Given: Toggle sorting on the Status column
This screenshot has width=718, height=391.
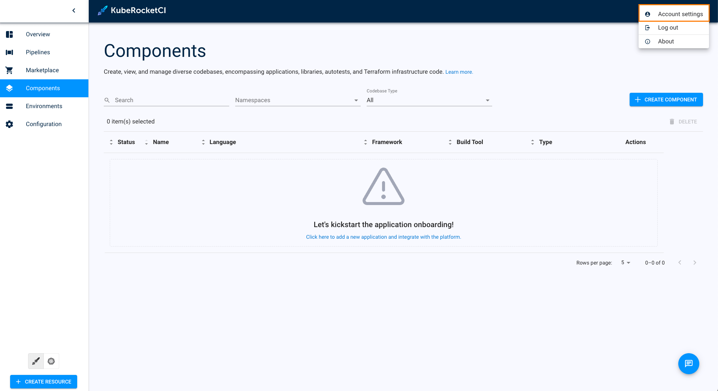Looking at the screenshot, I should [111, 142].
